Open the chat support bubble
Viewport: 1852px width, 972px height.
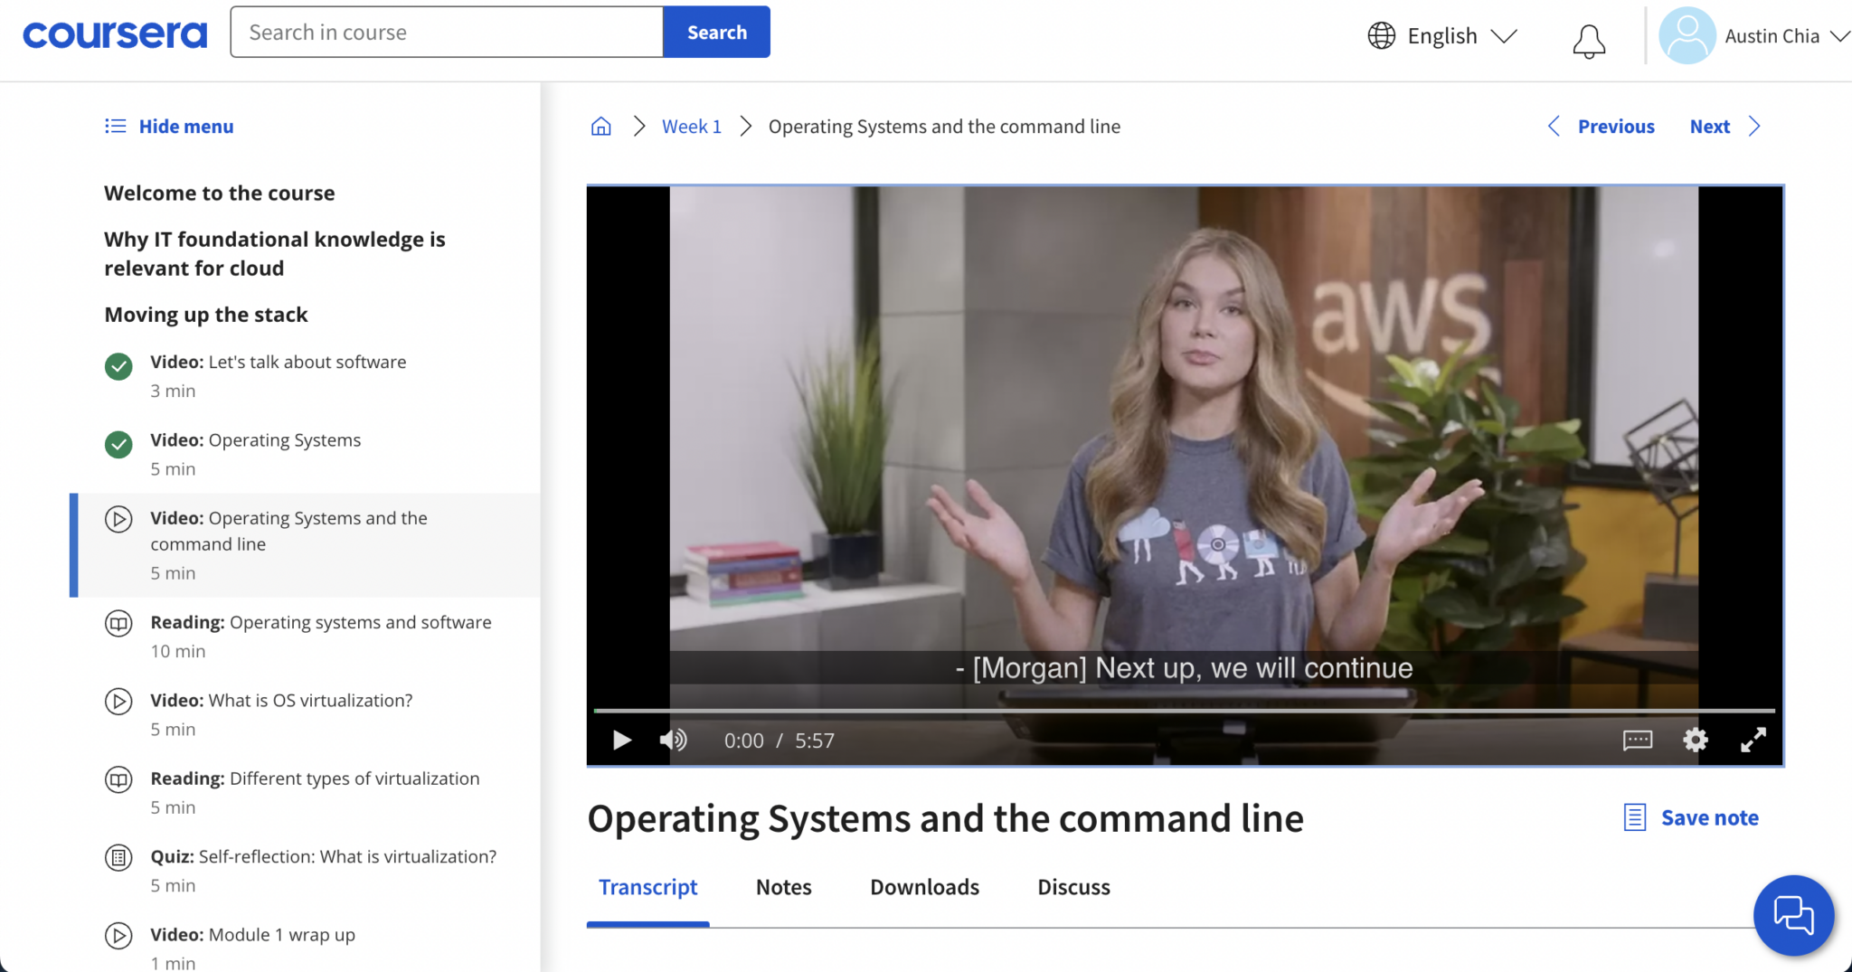pyautogui.click(x=1792, y=915)
